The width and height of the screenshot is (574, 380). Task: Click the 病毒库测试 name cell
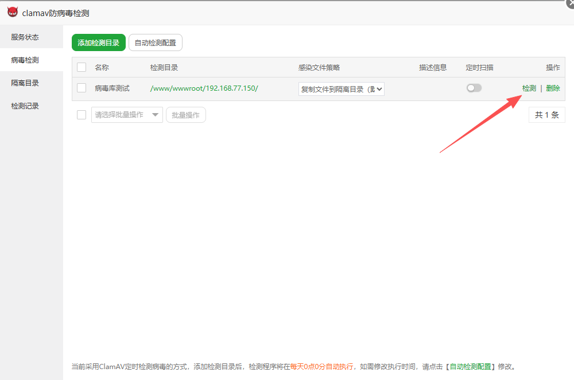[x=112, y=88]
